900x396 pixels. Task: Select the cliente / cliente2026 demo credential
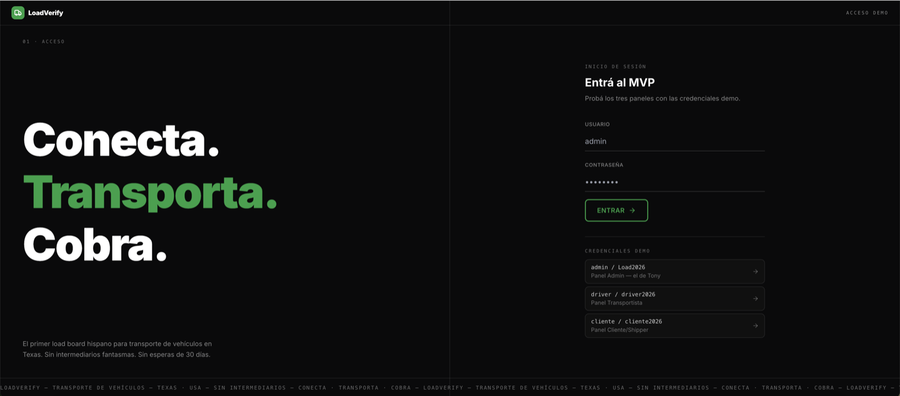674,326
